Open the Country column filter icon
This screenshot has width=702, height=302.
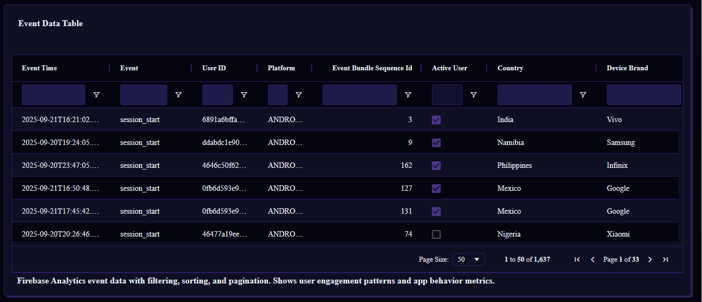(583, 95)
